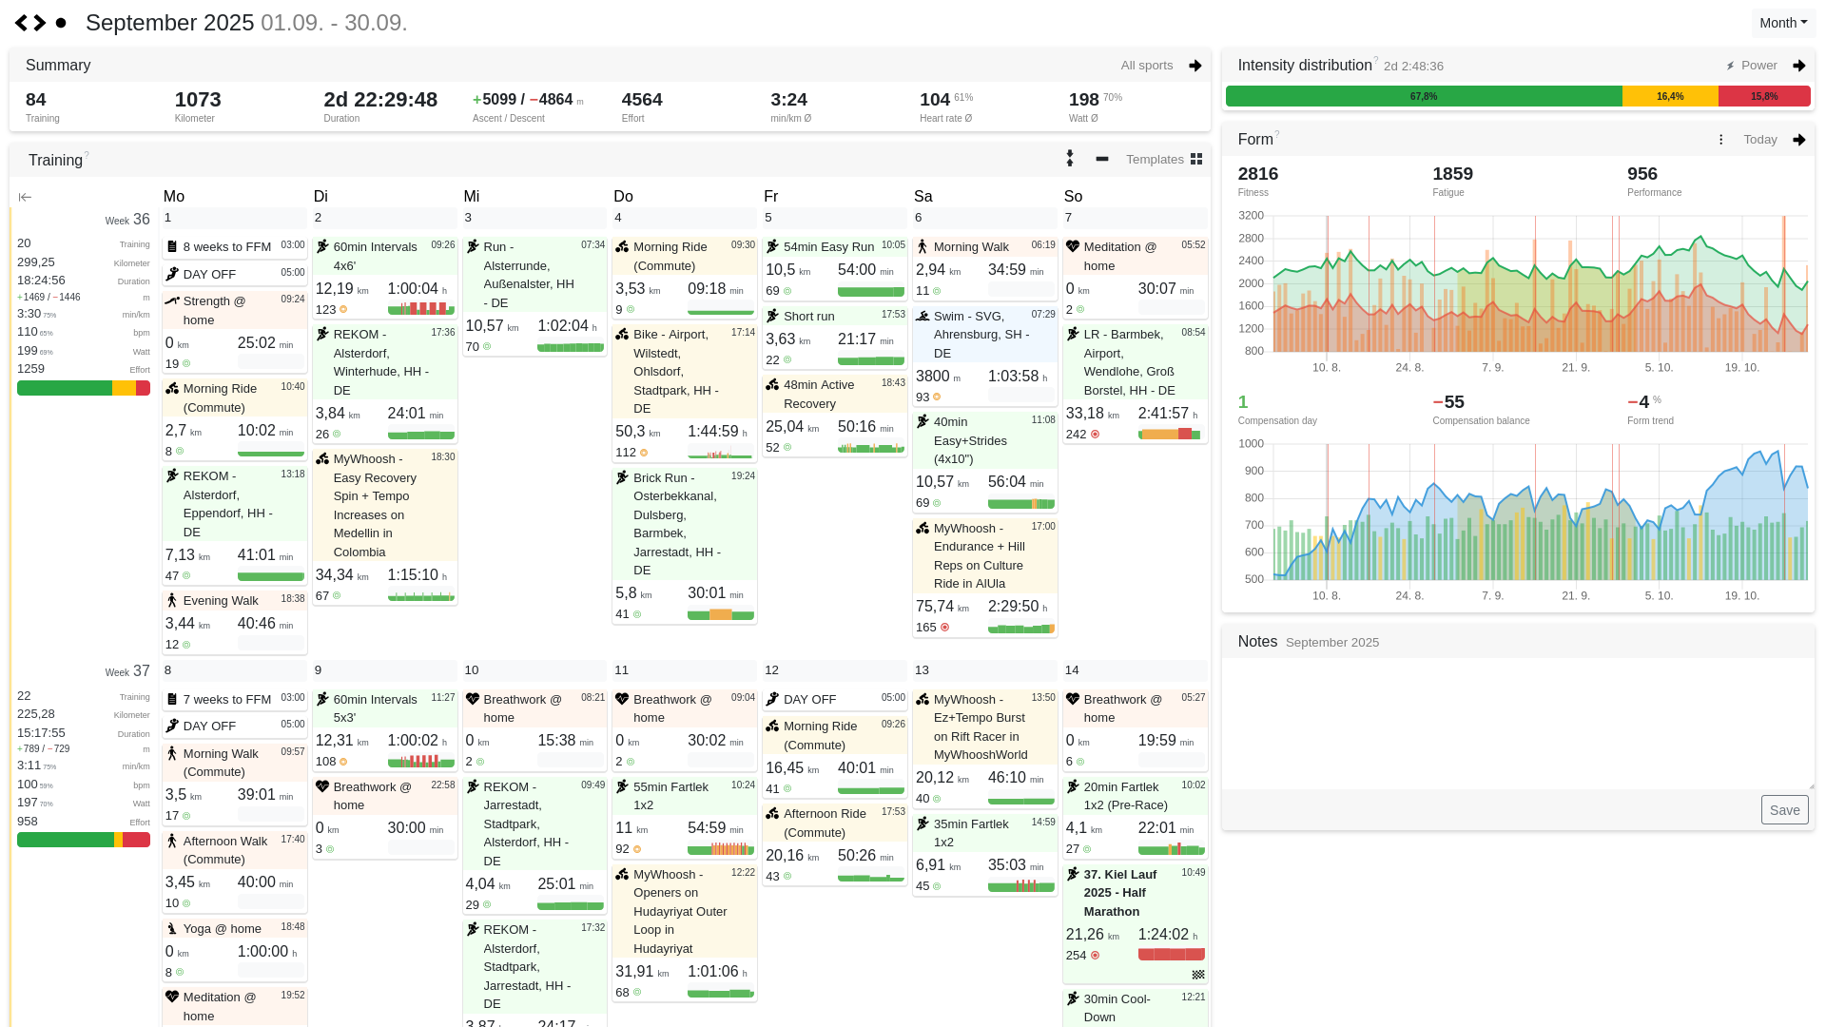Click Week 36 intensity bar

[84, 388]
